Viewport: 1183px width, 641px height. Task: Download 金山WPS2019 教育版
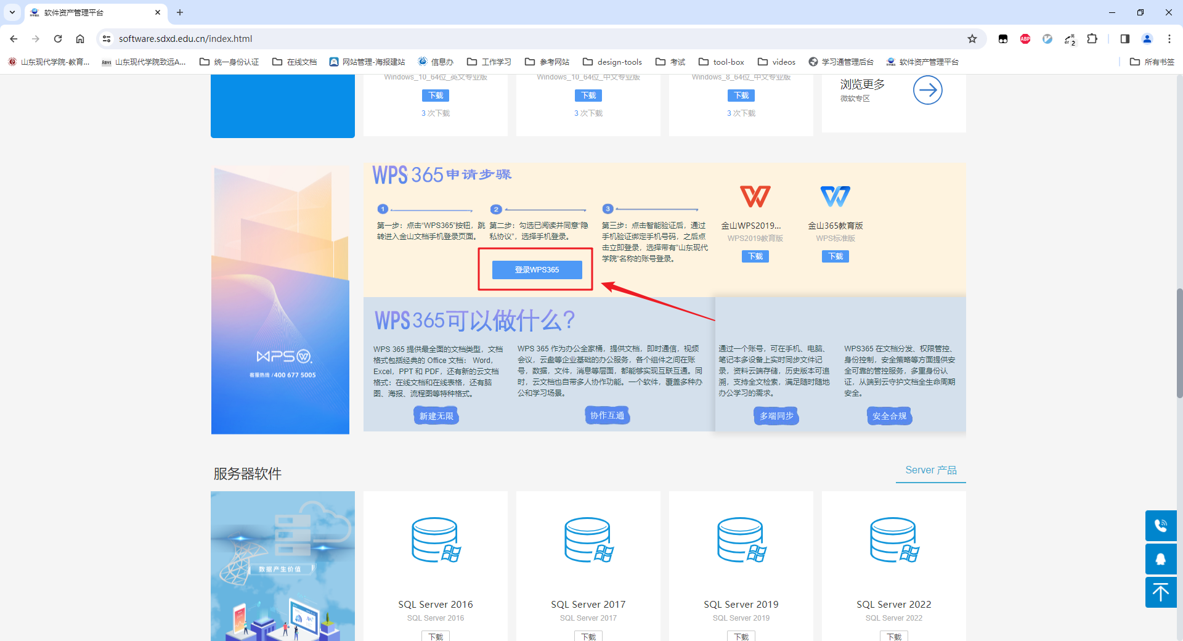pyautogui.click(x=755, y=256)
